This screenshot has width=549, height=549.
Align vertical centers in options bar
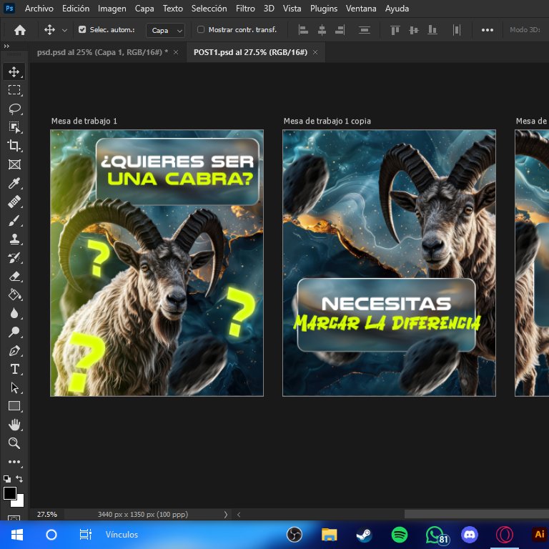[413, 30]
